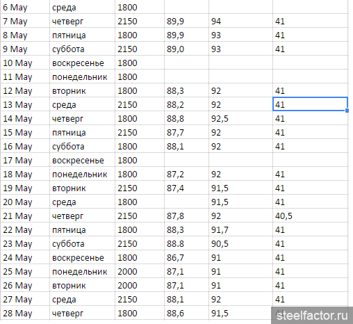353x324 pixels.
Task: Click the 2150 cell for 7 May
Action: [x=140, y=21]
